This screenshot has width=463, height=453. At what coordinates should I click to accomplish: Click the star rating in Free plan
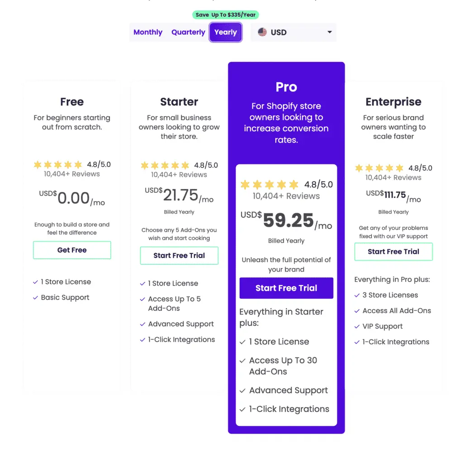pos(58,164)
